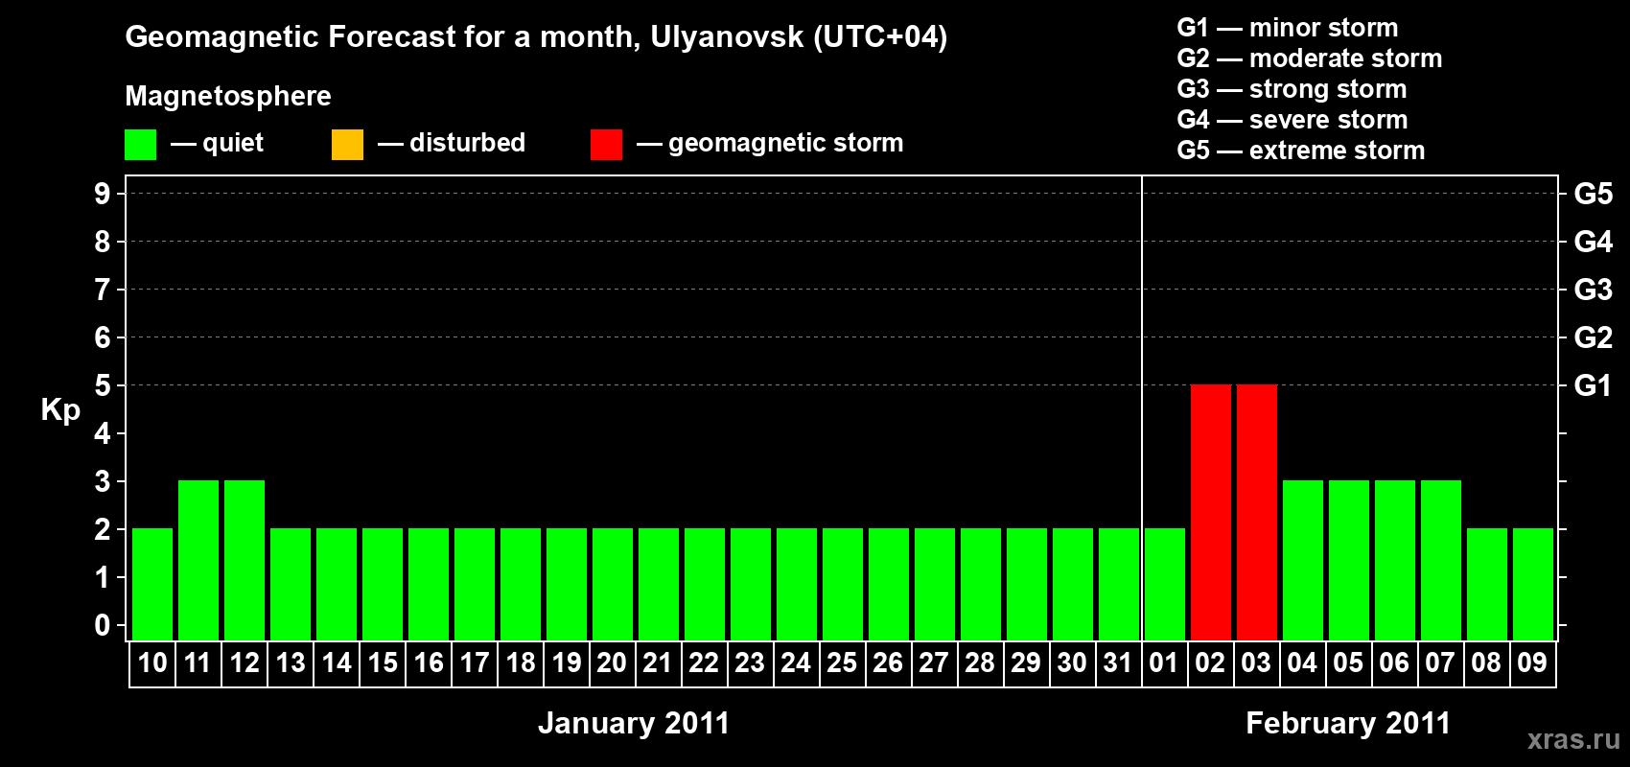Click the green bar for January 11
The image size is (1630, 767).
(x=198, y=560)
